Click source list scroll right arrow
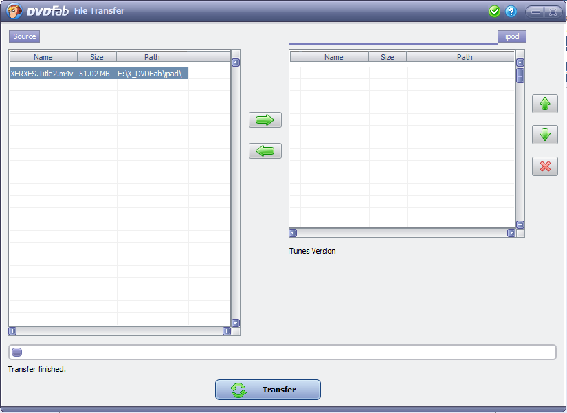Screen dimensions: 567x413 click(227, 331)
